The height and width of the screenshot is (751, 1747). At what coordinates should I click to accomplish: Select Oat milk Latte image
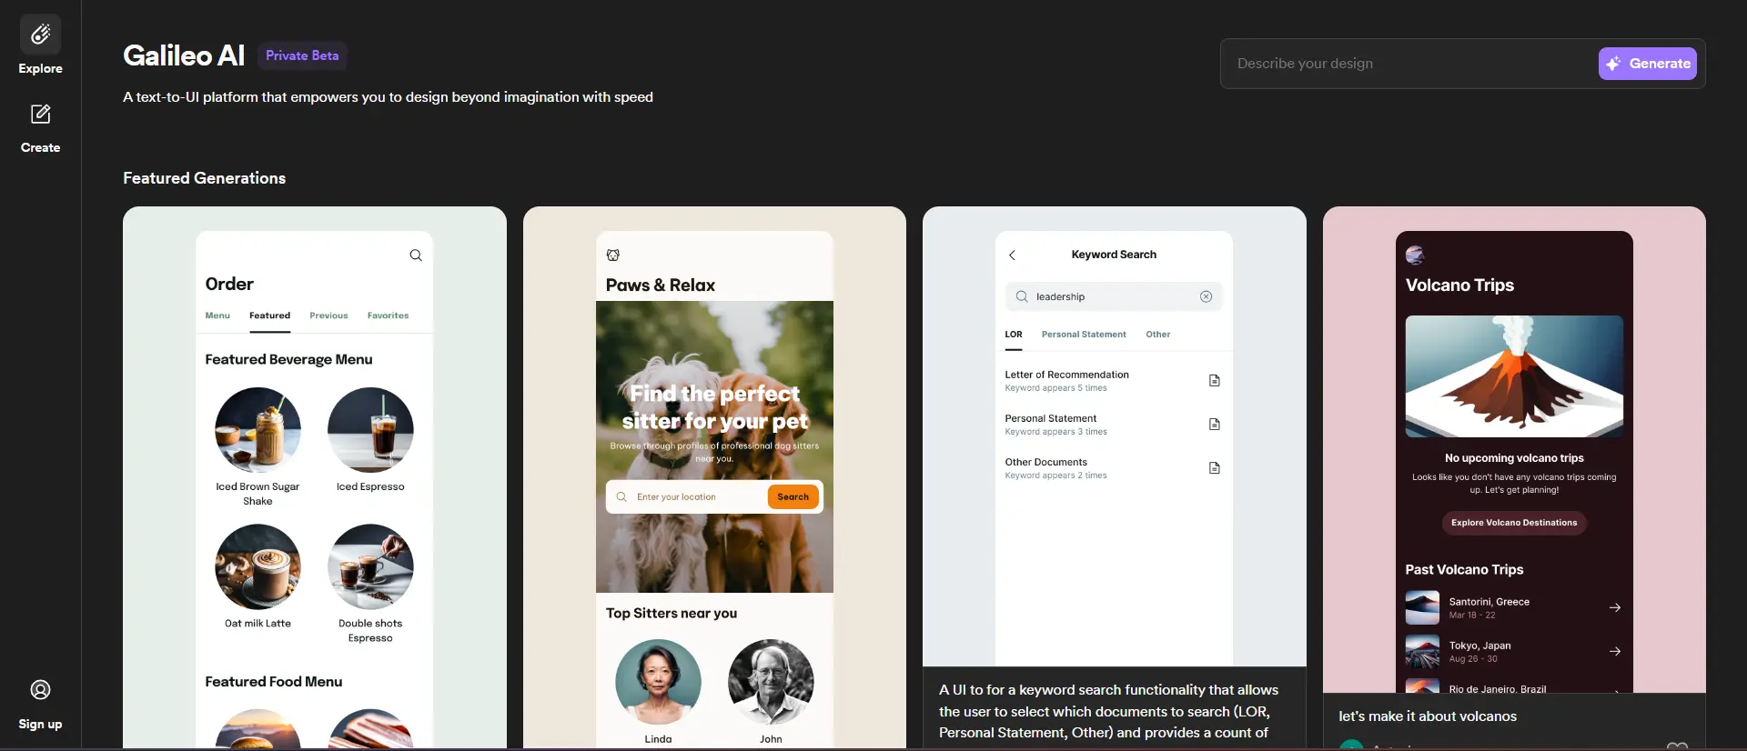coord(258,566)
